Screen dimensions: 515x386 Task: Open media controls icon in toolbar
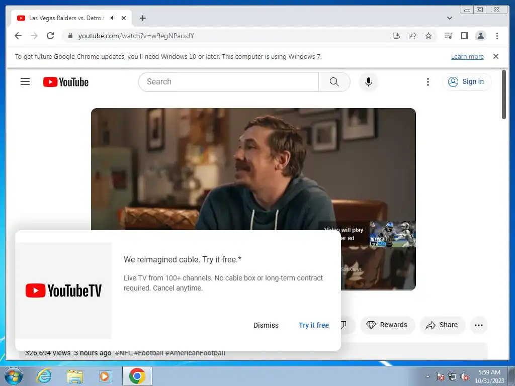(x=448, y=36)
